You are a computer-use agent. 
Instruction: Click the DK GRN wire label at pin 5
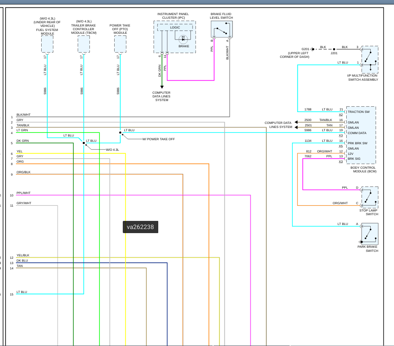(22, 141)
